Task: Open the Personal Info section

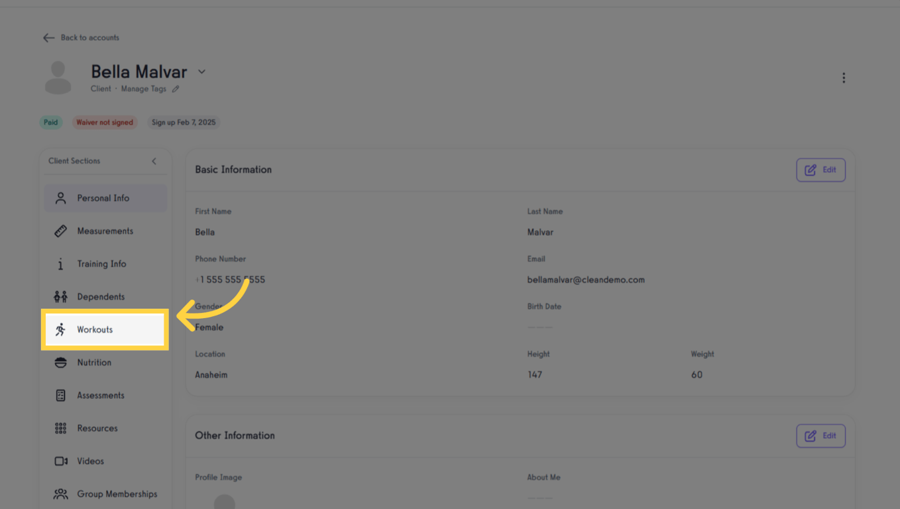Action: (x=105, y=198)
